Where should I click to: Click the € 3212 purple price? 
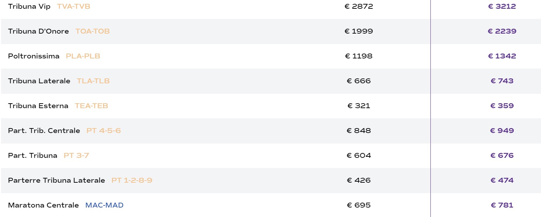coord(502,7)
